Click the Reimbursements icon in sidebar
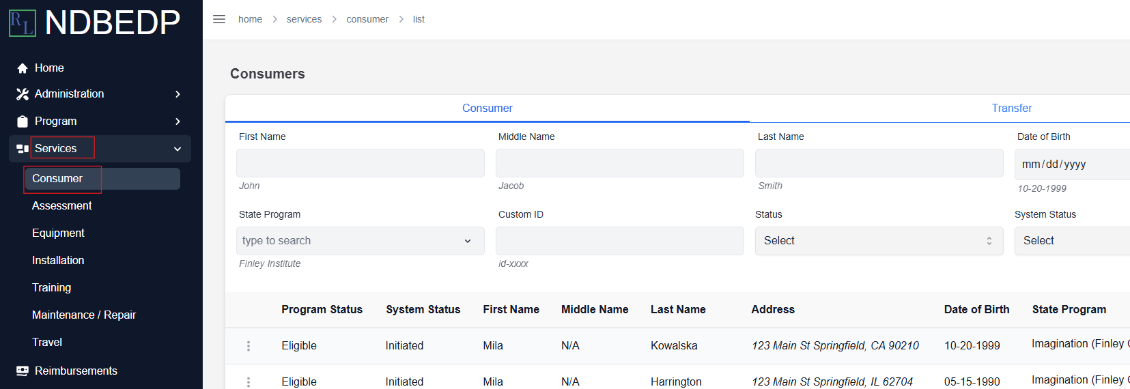This screenshot has width=1130, height=389. pyautogui.click(x=23, y=371)
